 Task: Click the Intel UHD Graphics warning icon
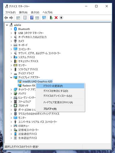tap(20, 81)
